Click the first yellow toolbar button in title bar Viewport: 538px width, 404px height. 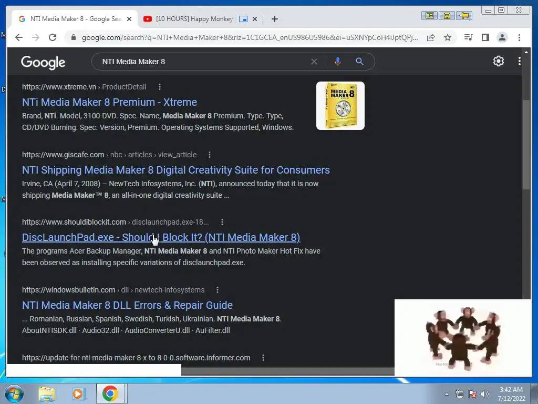[429, 15]
